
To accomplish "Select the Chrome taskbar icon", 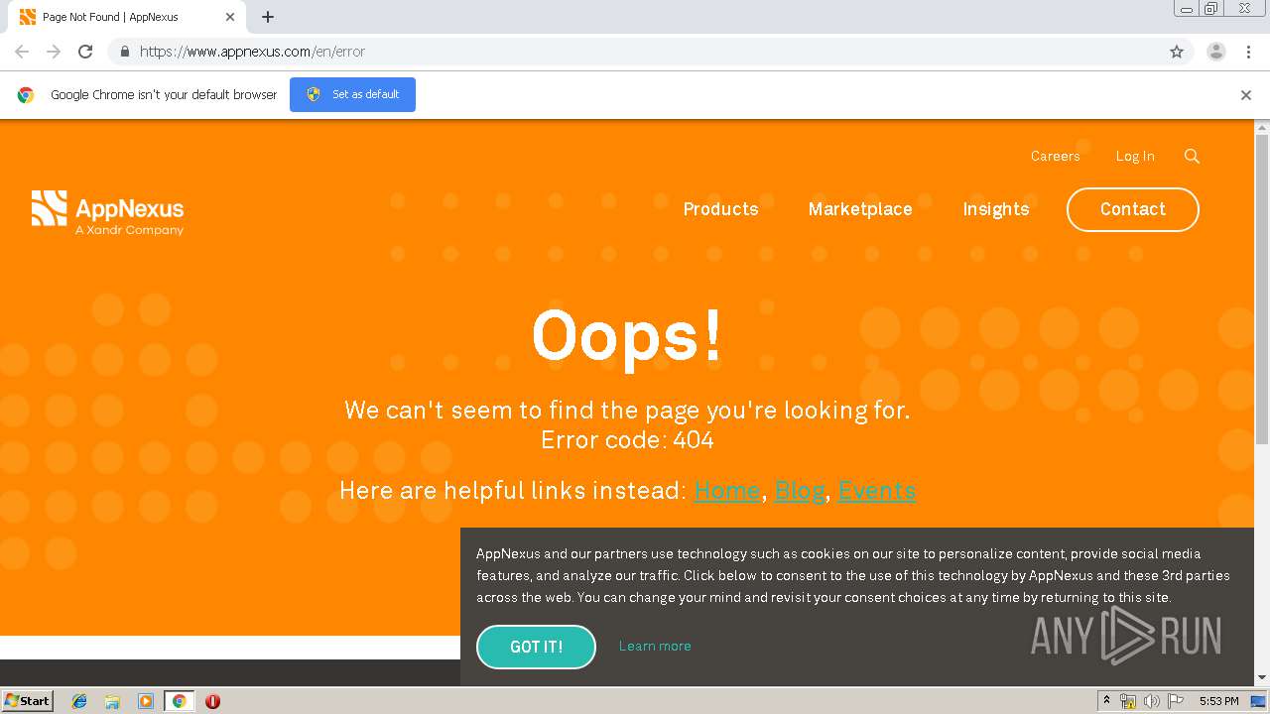I will click(x=179, y=701).
